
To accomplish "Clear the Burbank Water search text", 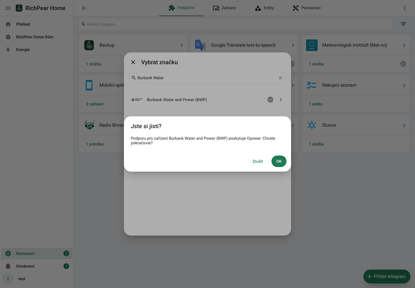I will pyautogui.click(x=280, y=78).
